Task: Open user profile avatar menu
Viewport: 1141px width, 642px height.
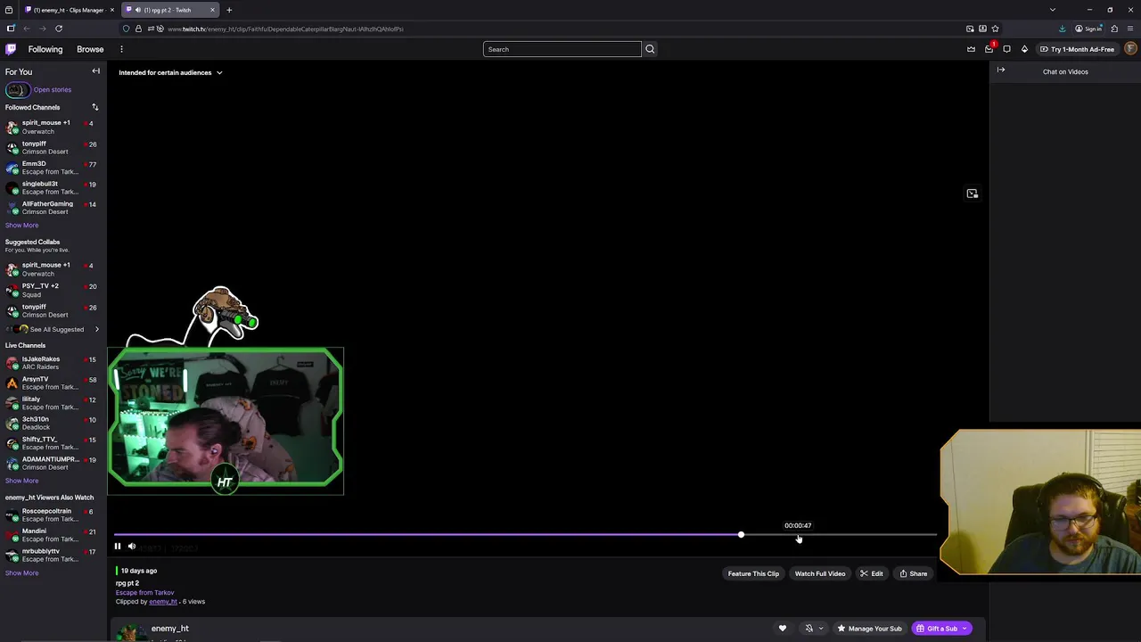Action: click(x=1131, y=49)
